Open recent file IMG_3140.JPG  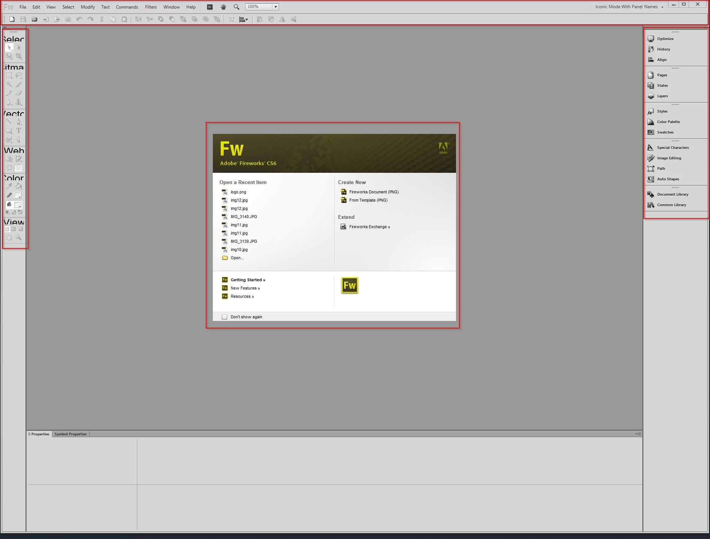[x=239, y=217]
